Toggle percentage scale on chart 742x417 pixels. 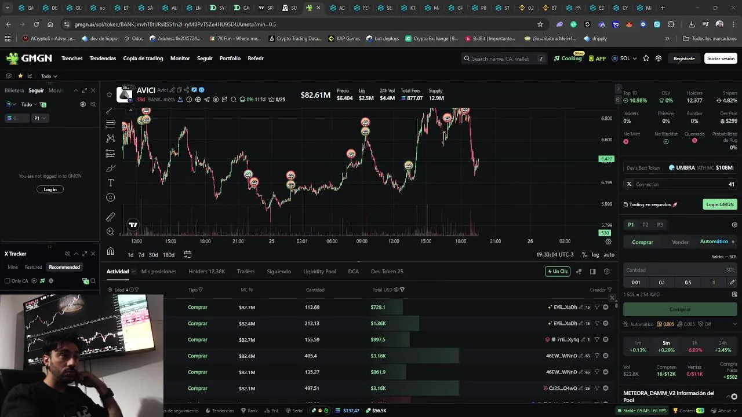click(x=584, y=255)
